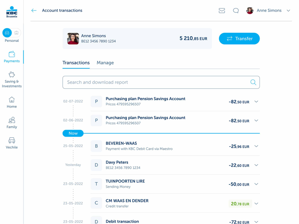This screenshot has width=299, height=224.
Task: Click the Search and download report field
Action: pyautogui.click(x=161, y=82)
